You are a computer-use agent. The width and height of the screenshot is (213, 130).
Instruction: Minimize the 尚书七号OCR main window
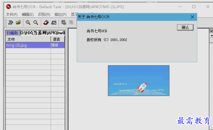(180, 7)
